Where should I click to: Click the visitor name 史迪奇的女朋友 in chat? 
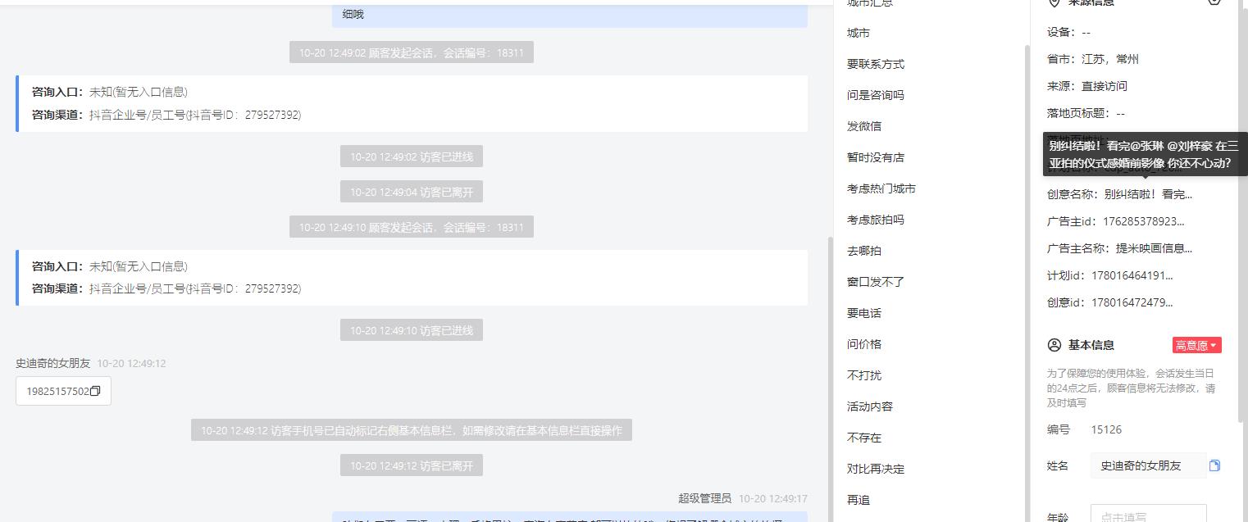[53, 363]
